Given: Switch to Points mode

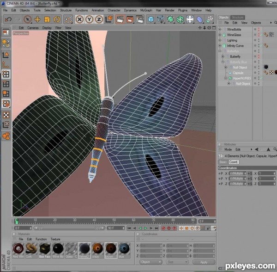Looking at the screenshot, I should click(6, 74).
